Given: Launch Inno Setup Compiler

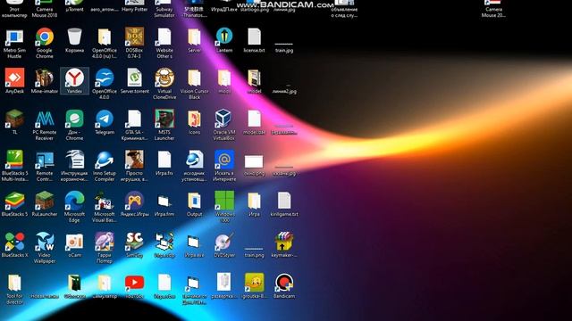Looking at the screenshot, I should [x=105, y=166].
